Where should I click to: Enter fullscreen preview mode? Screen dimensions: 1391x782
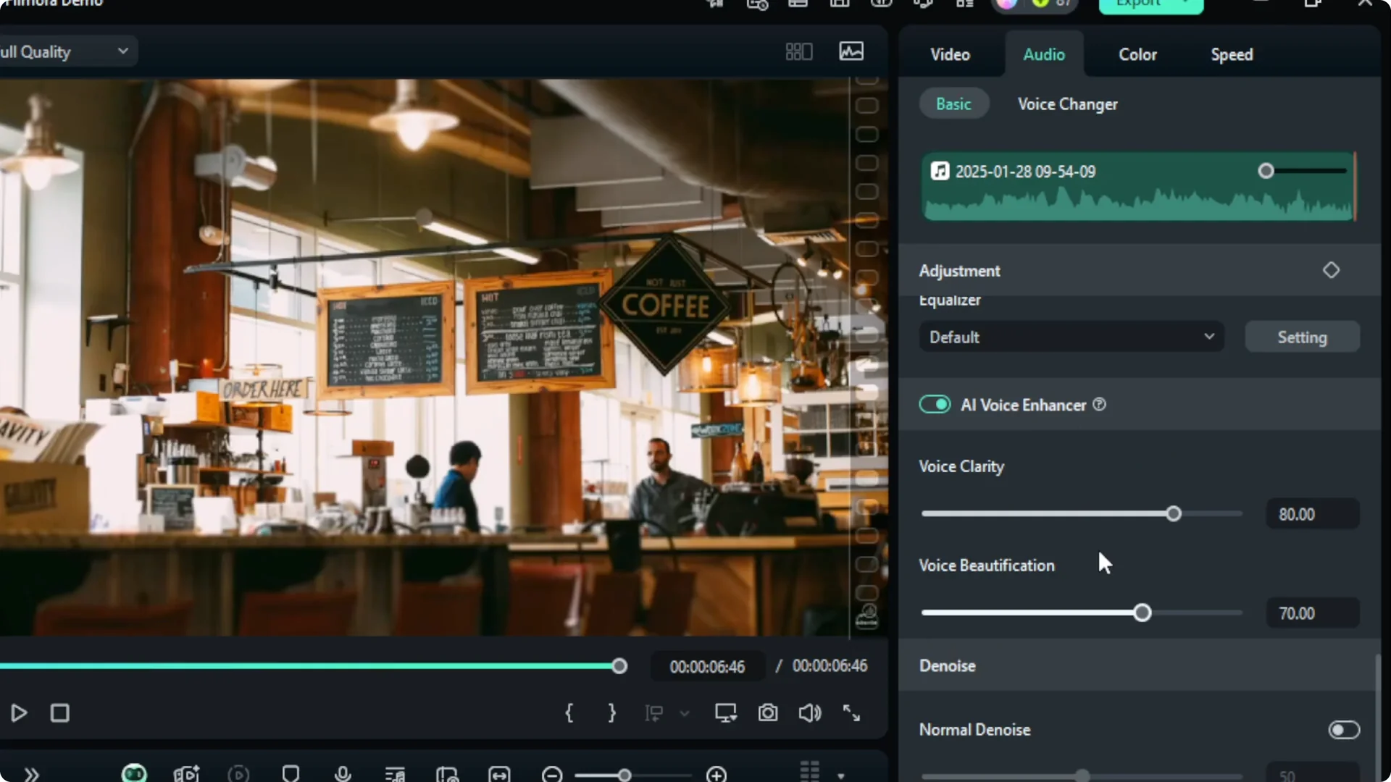tap(851, 713)
